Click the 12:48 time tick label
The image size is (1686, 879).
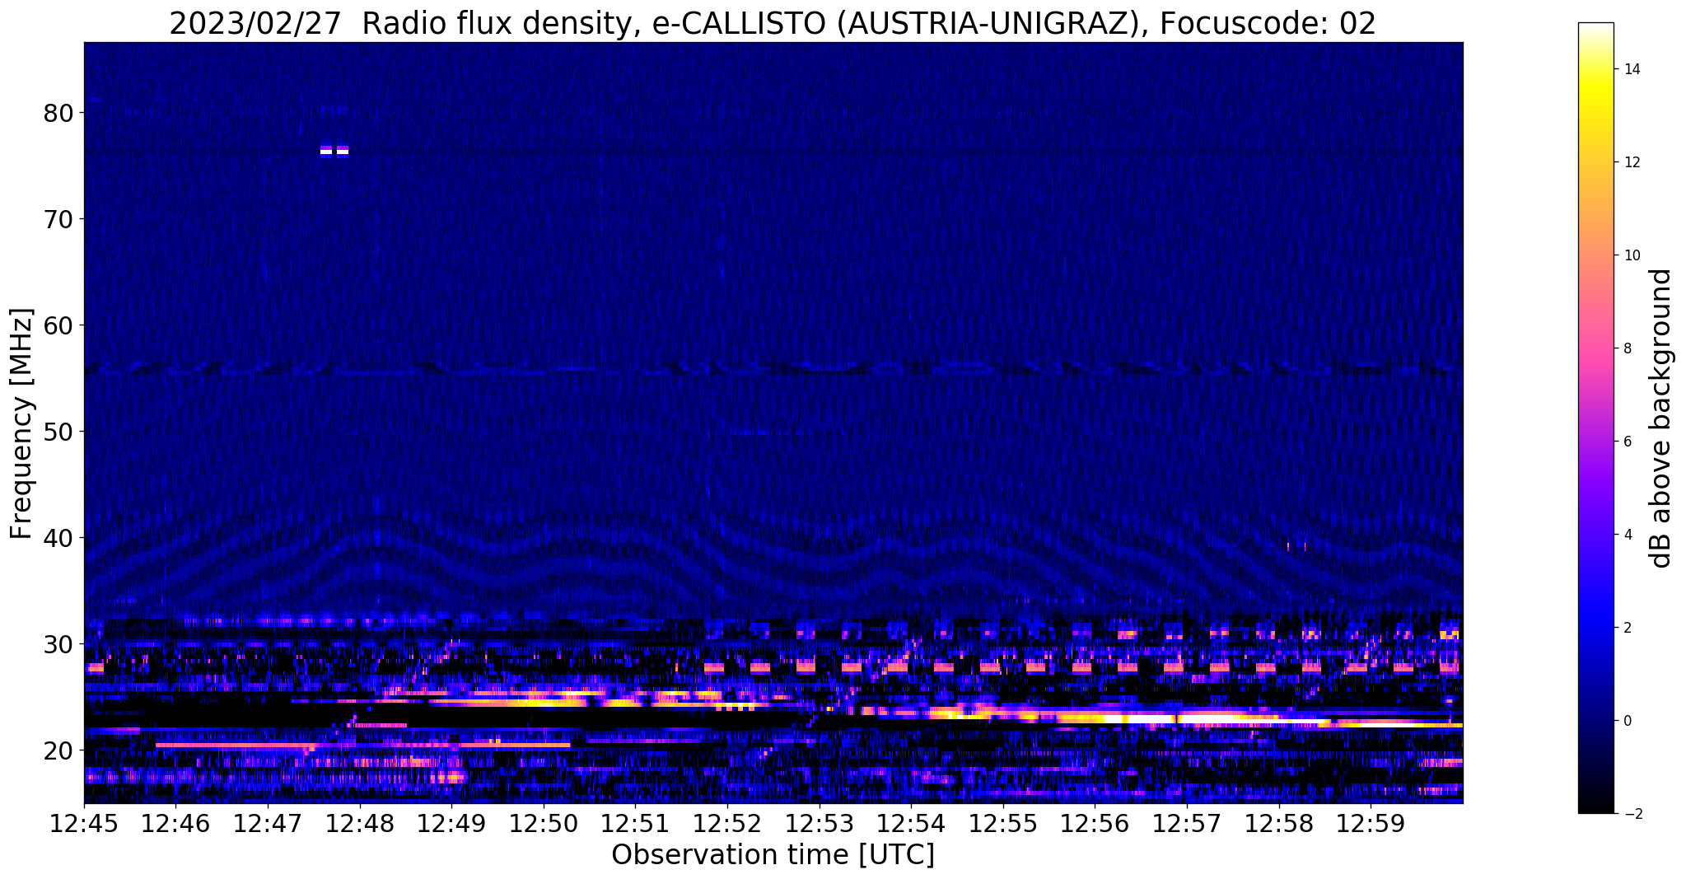click(x=360, y=823)
